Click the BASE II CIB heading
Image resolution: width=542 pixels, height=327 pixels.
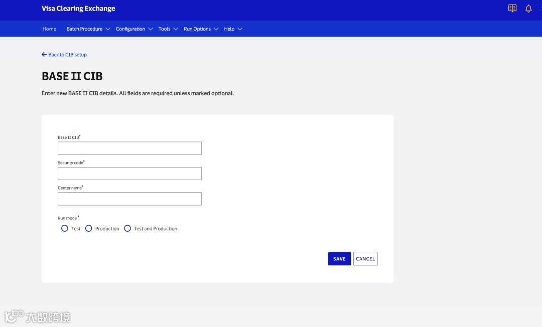tap(72, 76)
